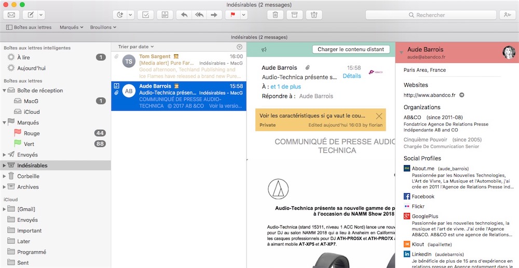The width and height of the screenshot is (519, 268).
Task: Click the megaphone icon in message banner
Action: [264, 50]
